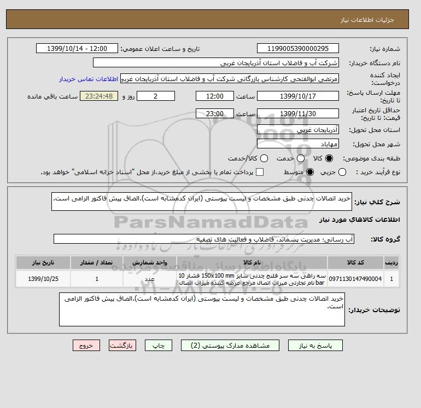Viewport: 421px width, 408px height.
Task: Click the کد کالا column header
Action: (355, 262)
